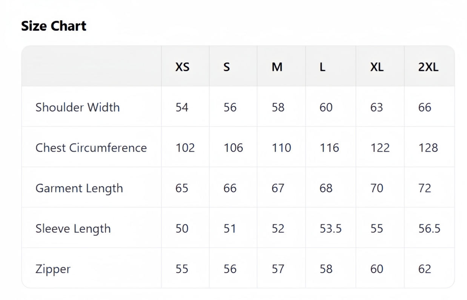The height and width of the screenshot is (300, 467).
Task: Select Chest Circumference value 110
Action: (281, 148)
